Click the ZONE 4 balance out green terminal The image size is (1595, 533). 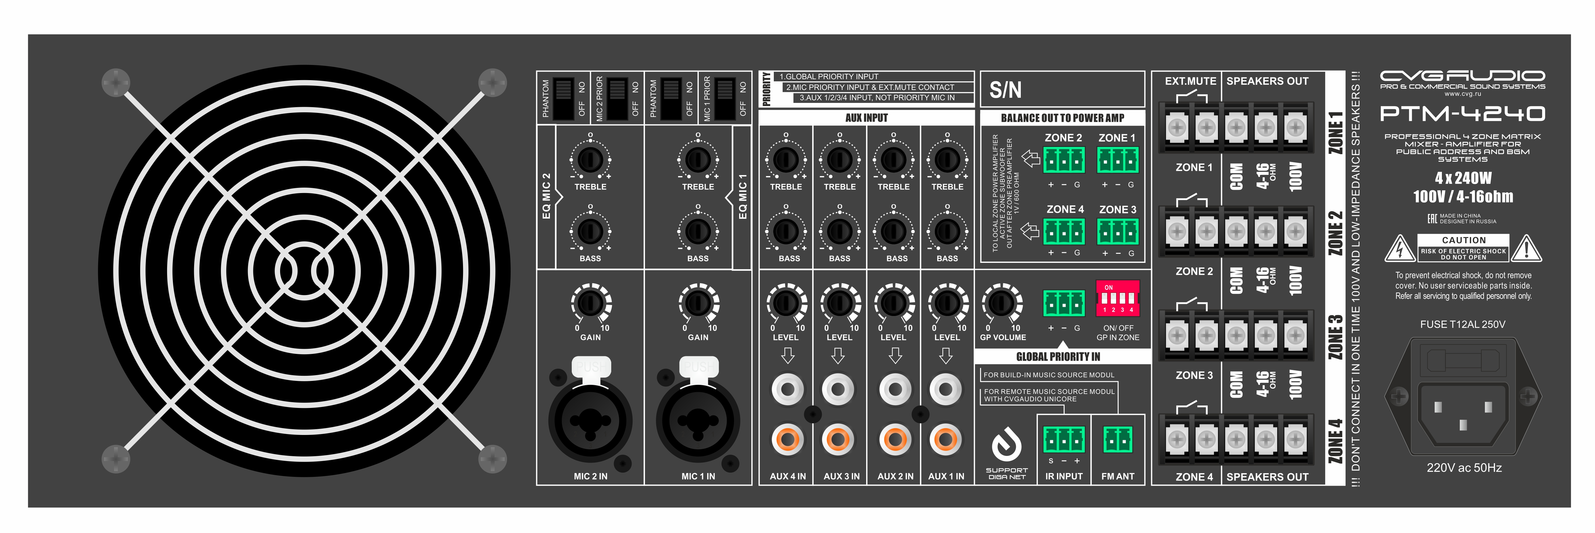[x=1064, y=232]
